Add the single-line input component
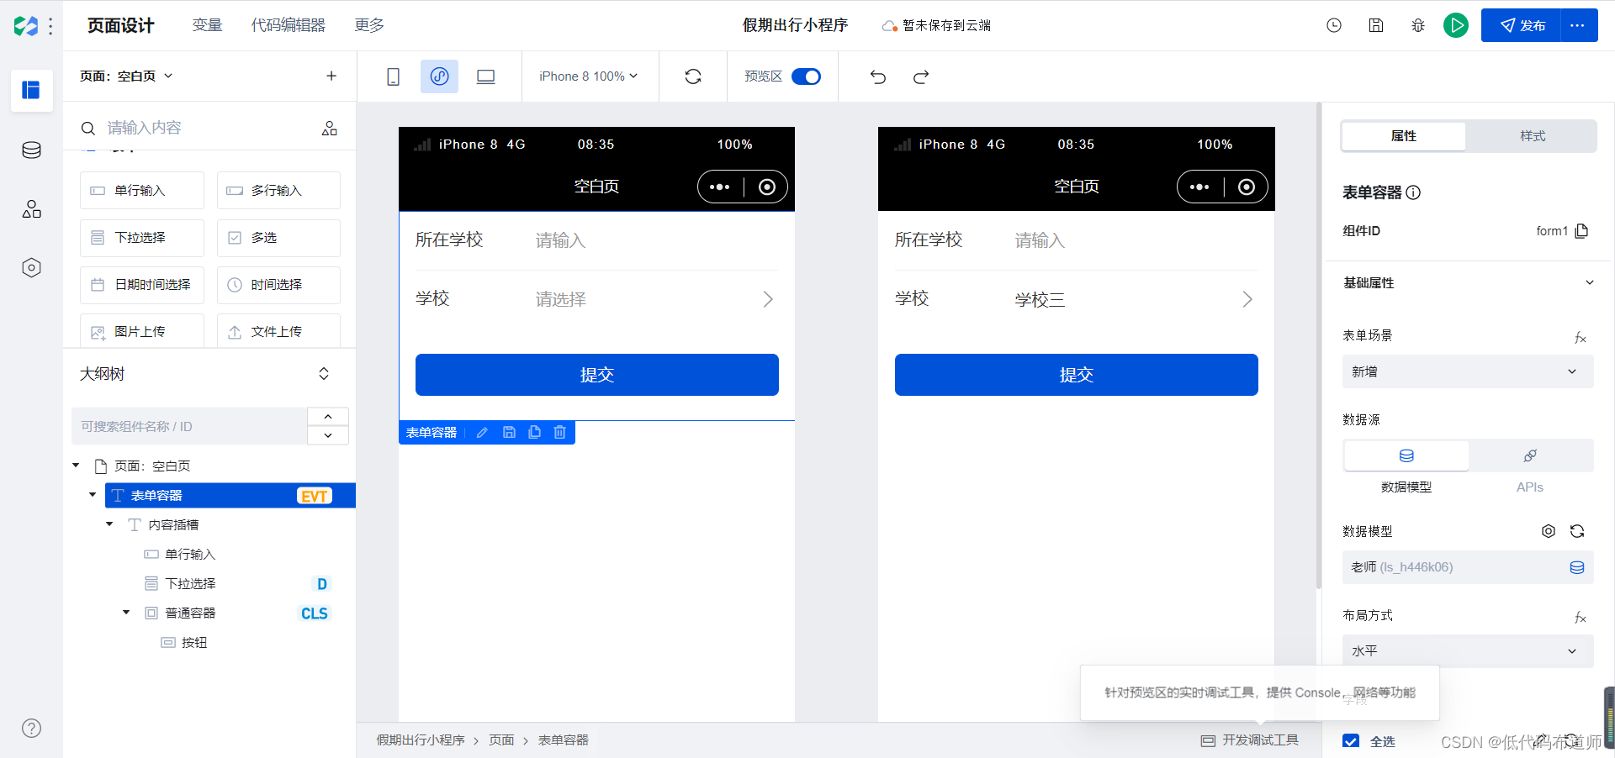Viewport: 1615px width, 758px height. pyautogui.click(x=142, y=191)
